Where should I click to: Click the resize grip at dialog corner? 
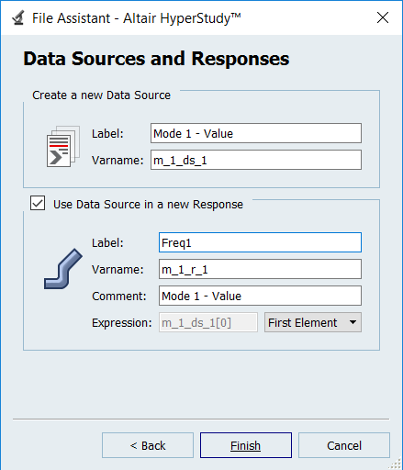pos(397,464)
